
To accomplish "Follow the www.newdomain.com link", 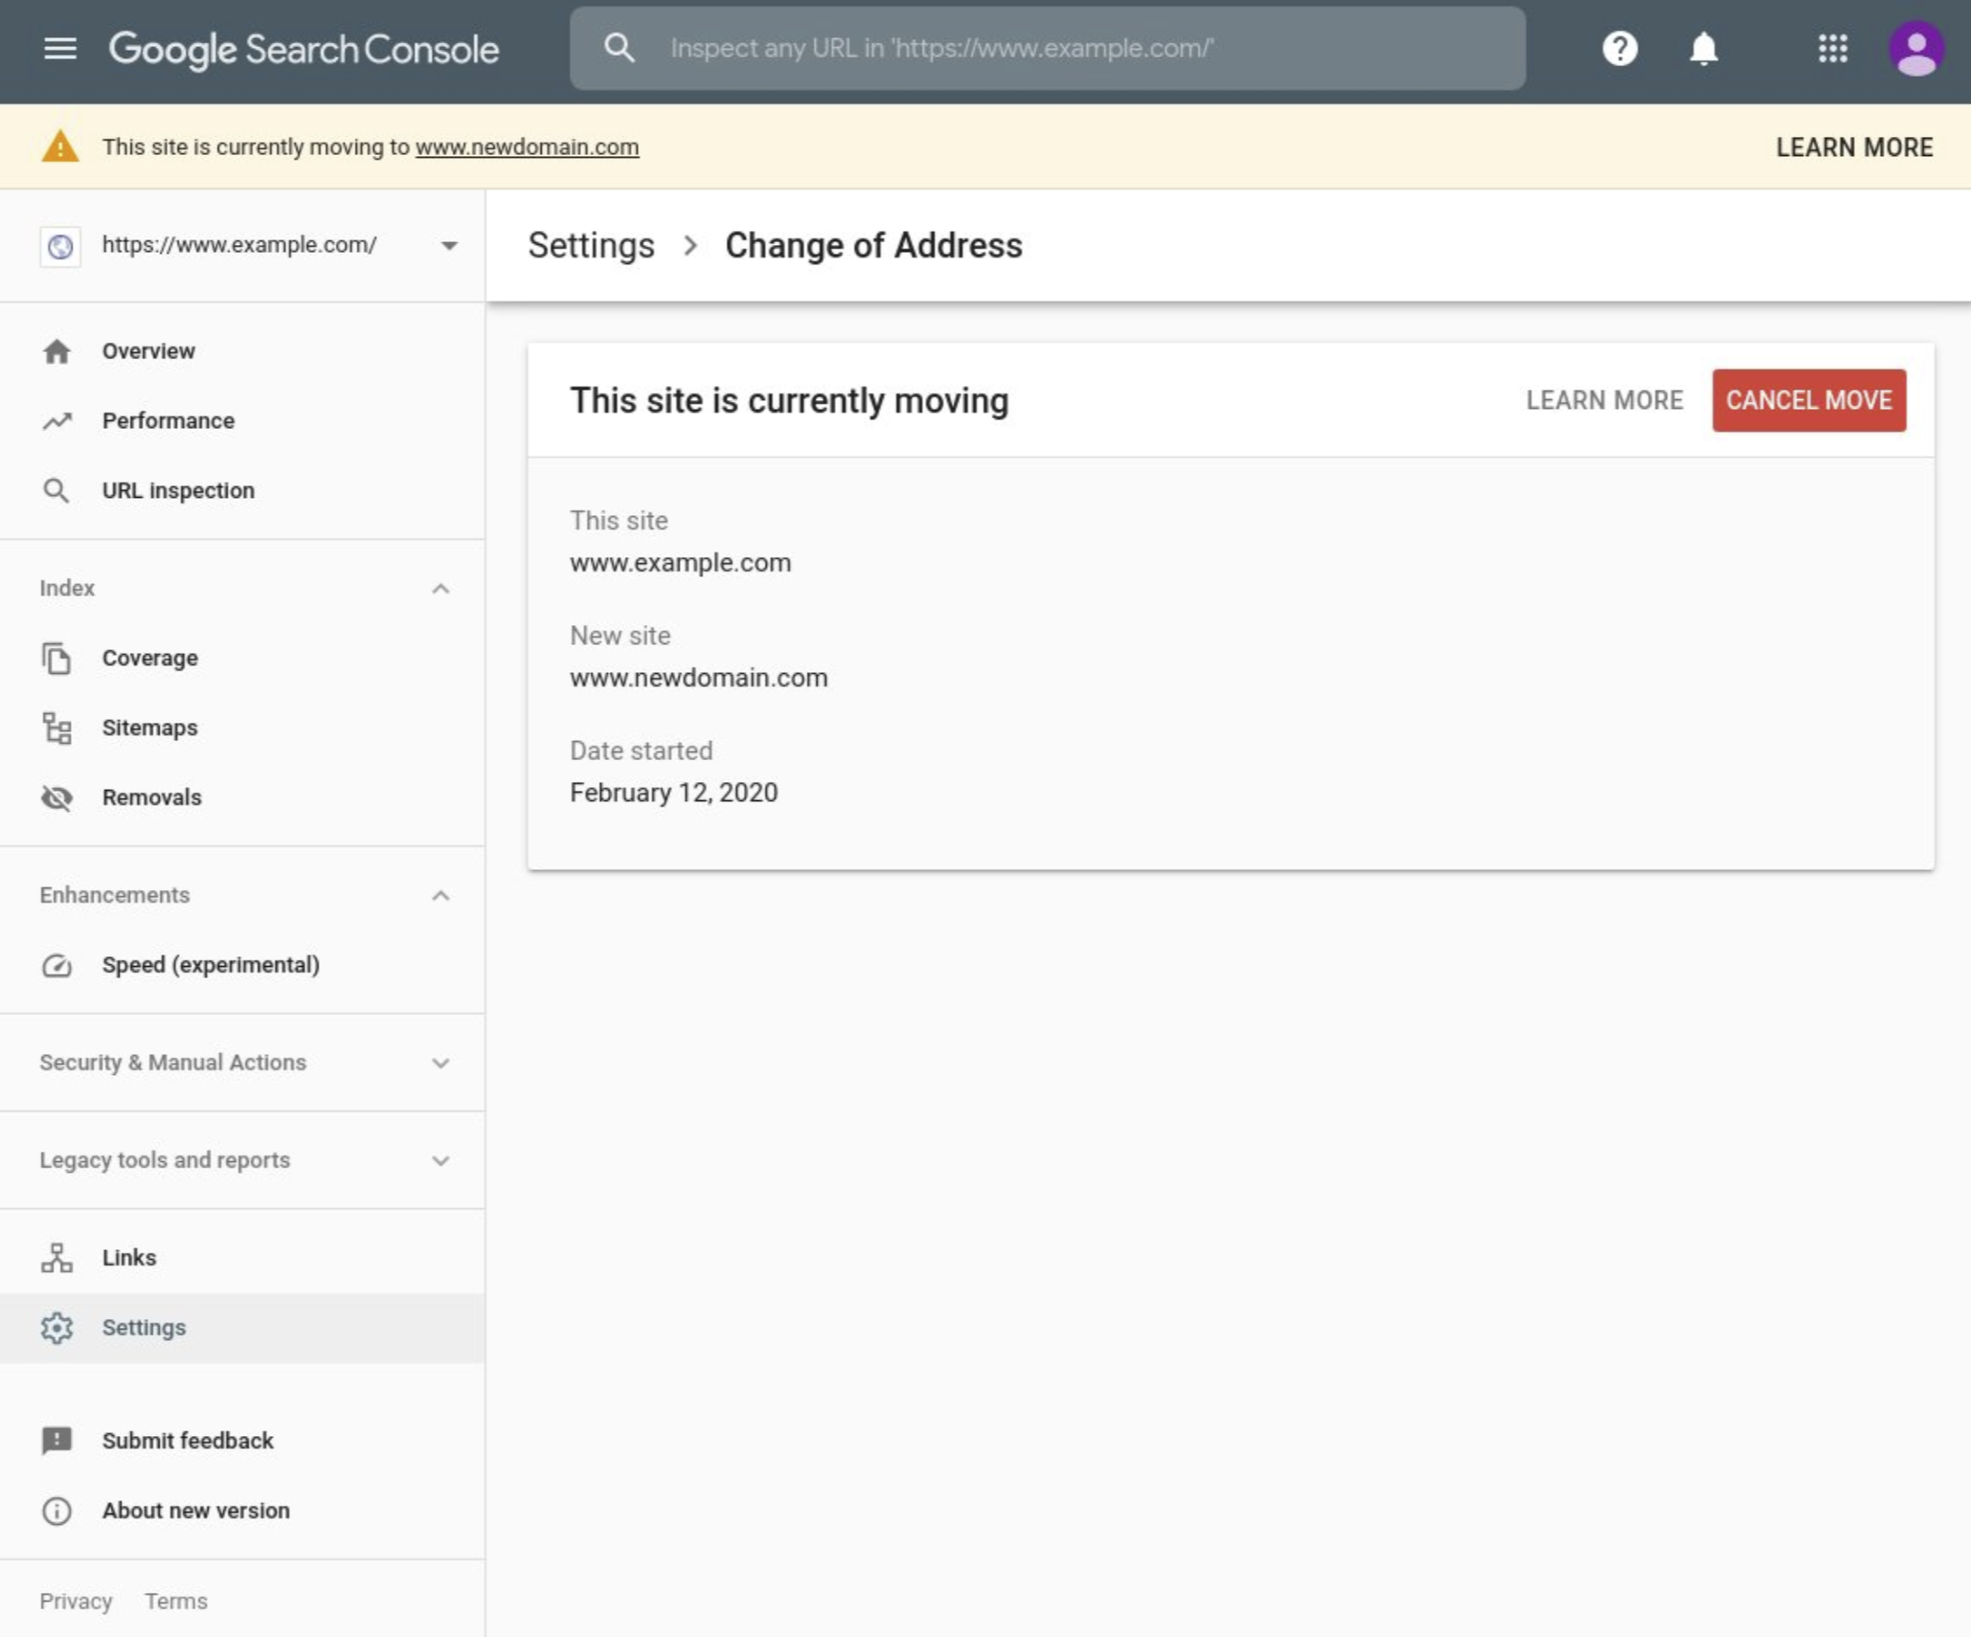I will 527,147.
